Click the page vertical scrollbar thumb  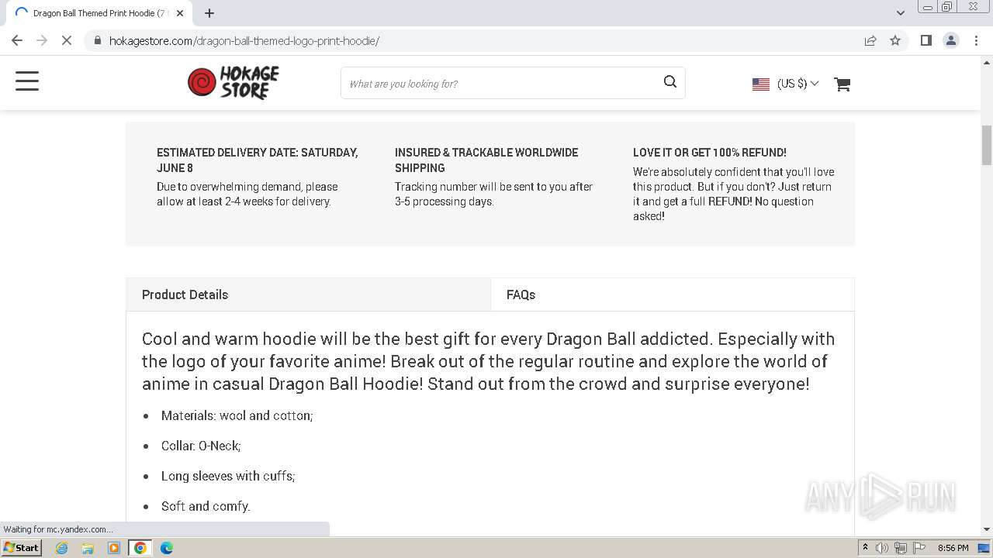(986, 145)
